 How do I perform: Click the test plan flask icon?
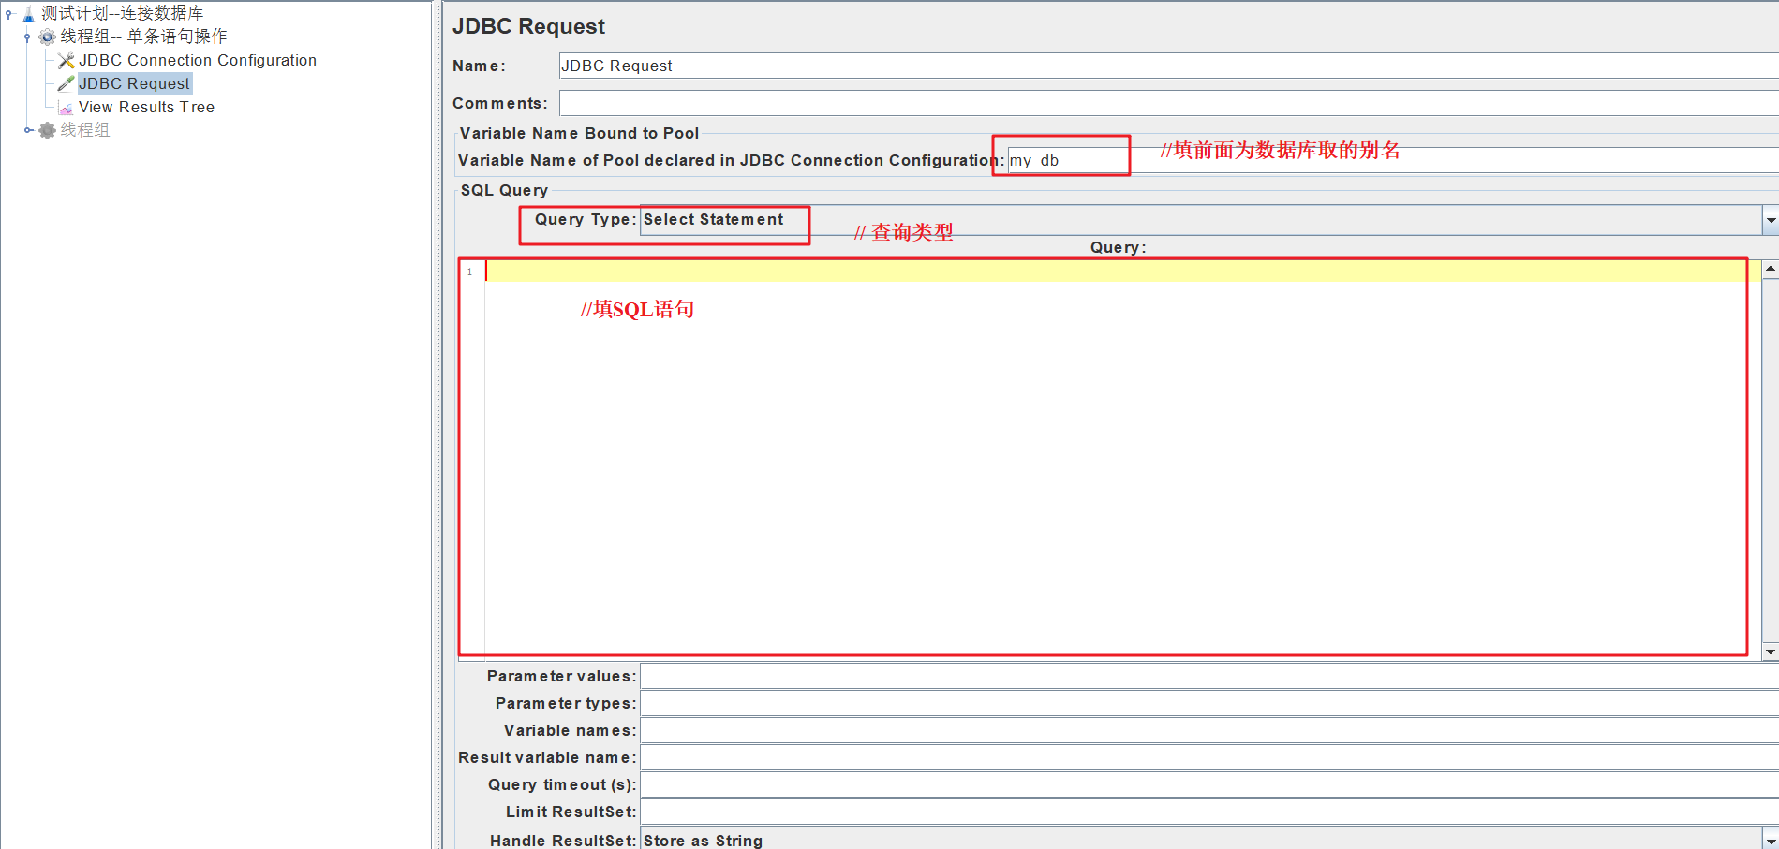tap(28, 14)
